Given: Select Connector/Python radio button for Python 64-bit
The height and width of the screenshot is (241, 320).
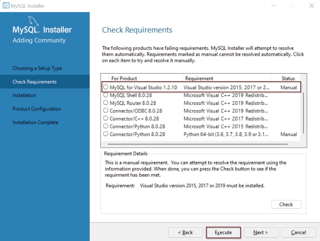Looking at the screenshot, I should tap(105, 134).
